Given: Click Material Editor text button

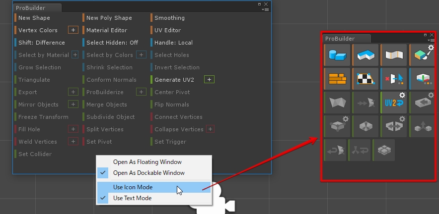Looking at the screenshot, I should click(x=107, y=30).
